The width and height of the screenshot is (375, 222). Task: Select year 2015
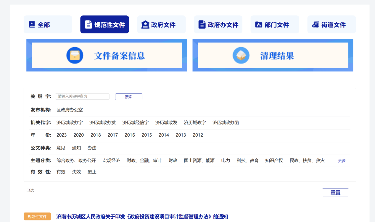[x=147, y=135]
